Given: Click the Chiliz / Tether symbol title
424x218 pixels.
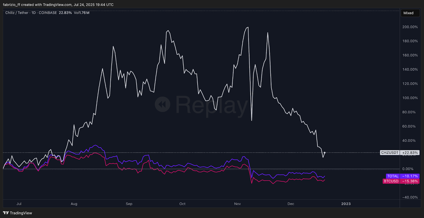Looking at the screenshot, I should (17, 13).
